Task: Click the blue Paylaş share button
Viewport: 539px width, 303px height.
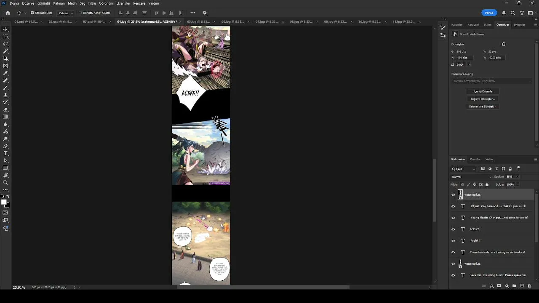Action: [x=489, y=13]
